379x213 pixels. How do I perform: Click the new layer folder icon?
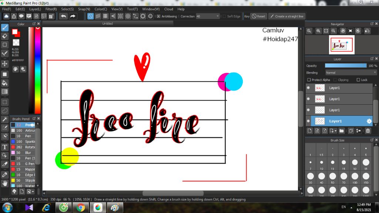[342, 131]
